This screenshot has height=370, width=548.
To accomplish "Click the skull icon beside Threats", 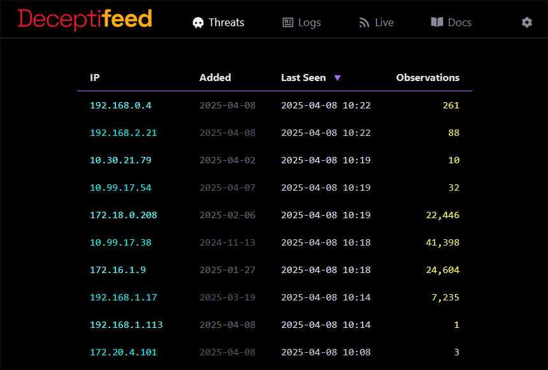I will click(198, 22).
